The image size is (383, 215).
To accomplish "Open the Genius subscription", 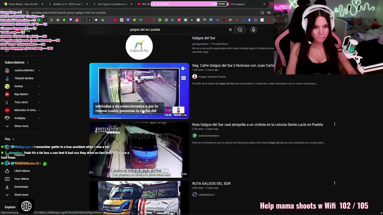I will 19,86.
